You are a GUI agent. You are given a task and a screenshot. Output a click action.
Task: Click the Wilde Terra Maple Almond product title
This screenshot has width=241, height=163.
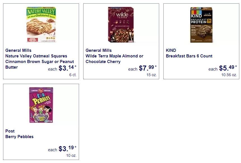click(114, 59)
